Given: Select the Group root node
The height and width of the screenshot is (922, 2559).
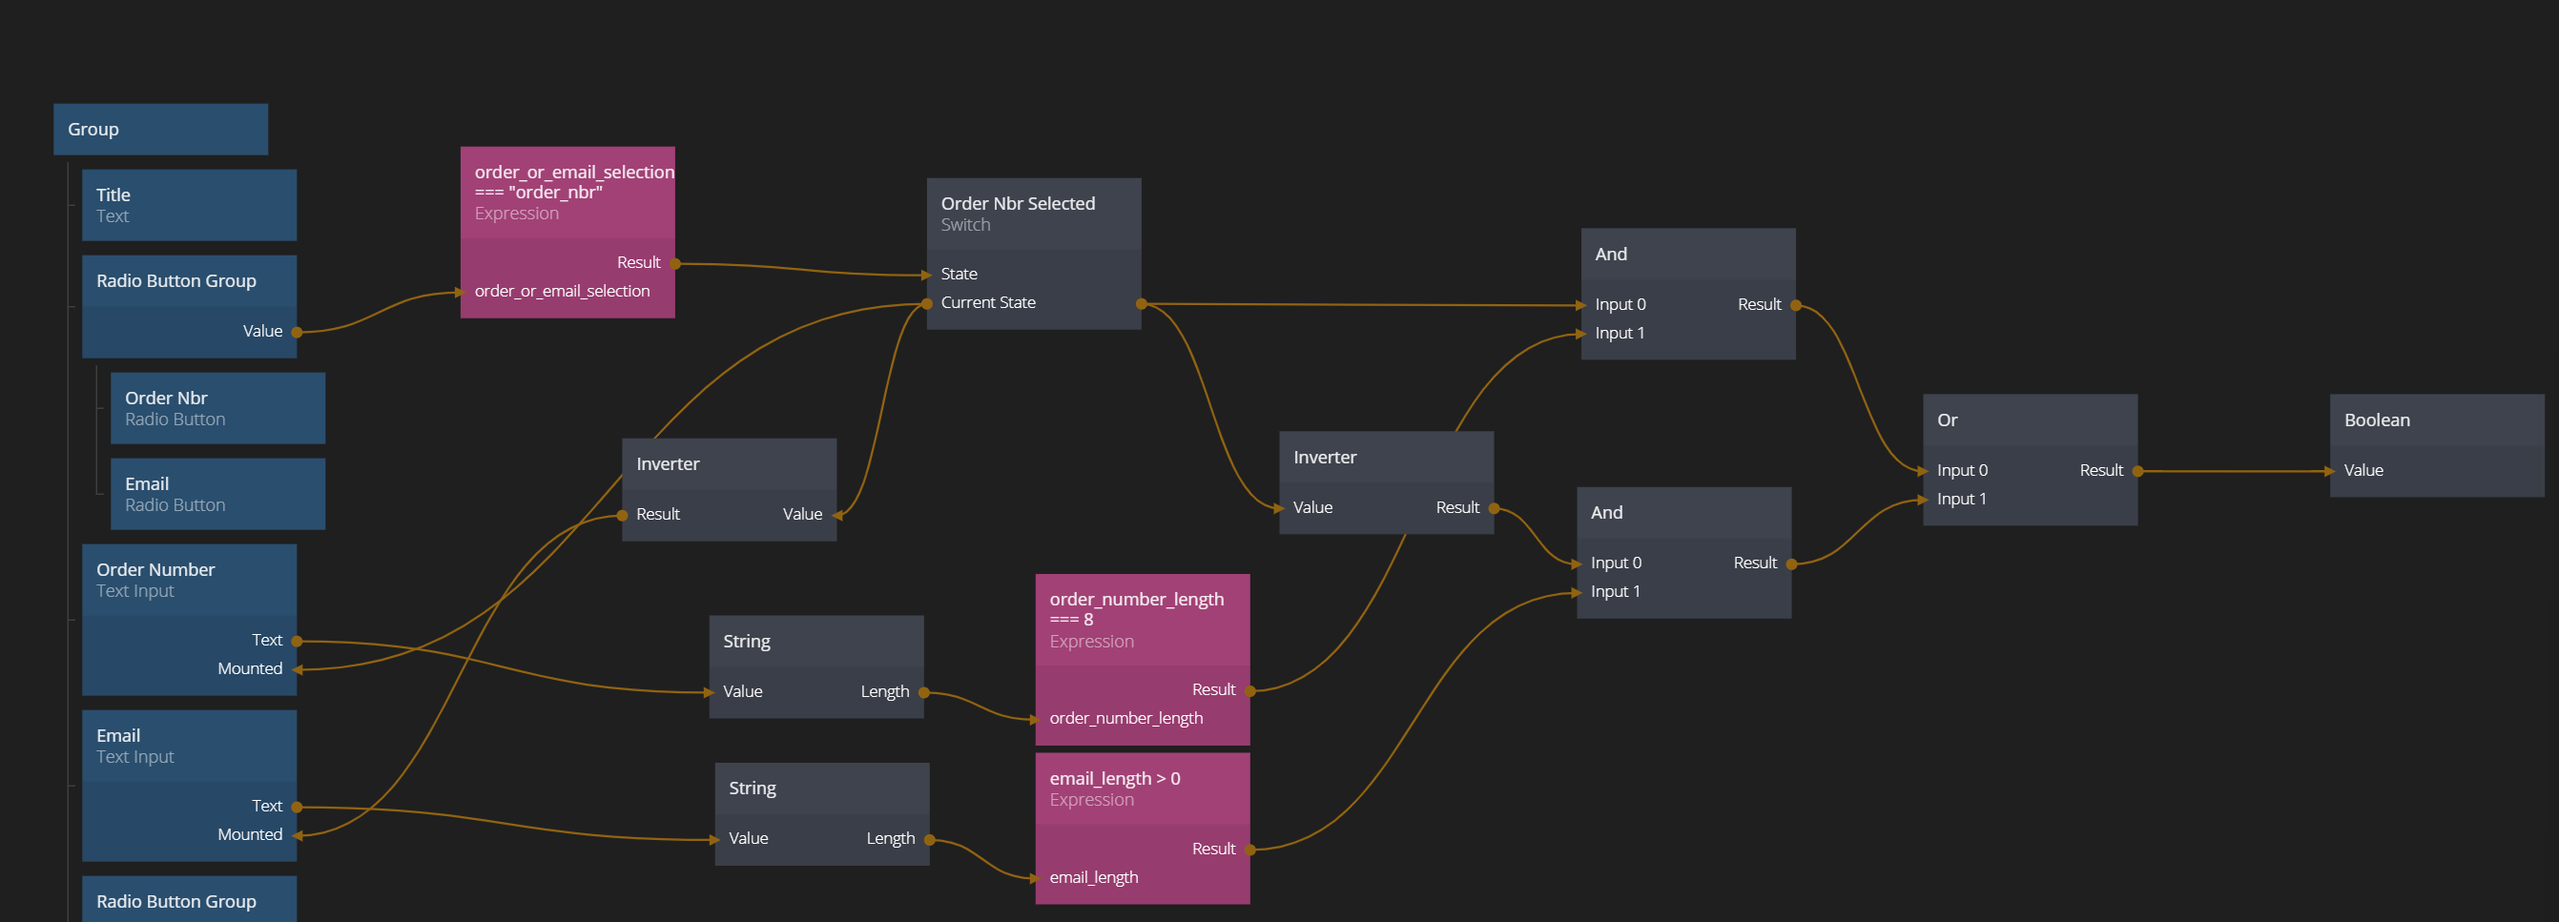Looking at the screenshot, I should point(160,129).
